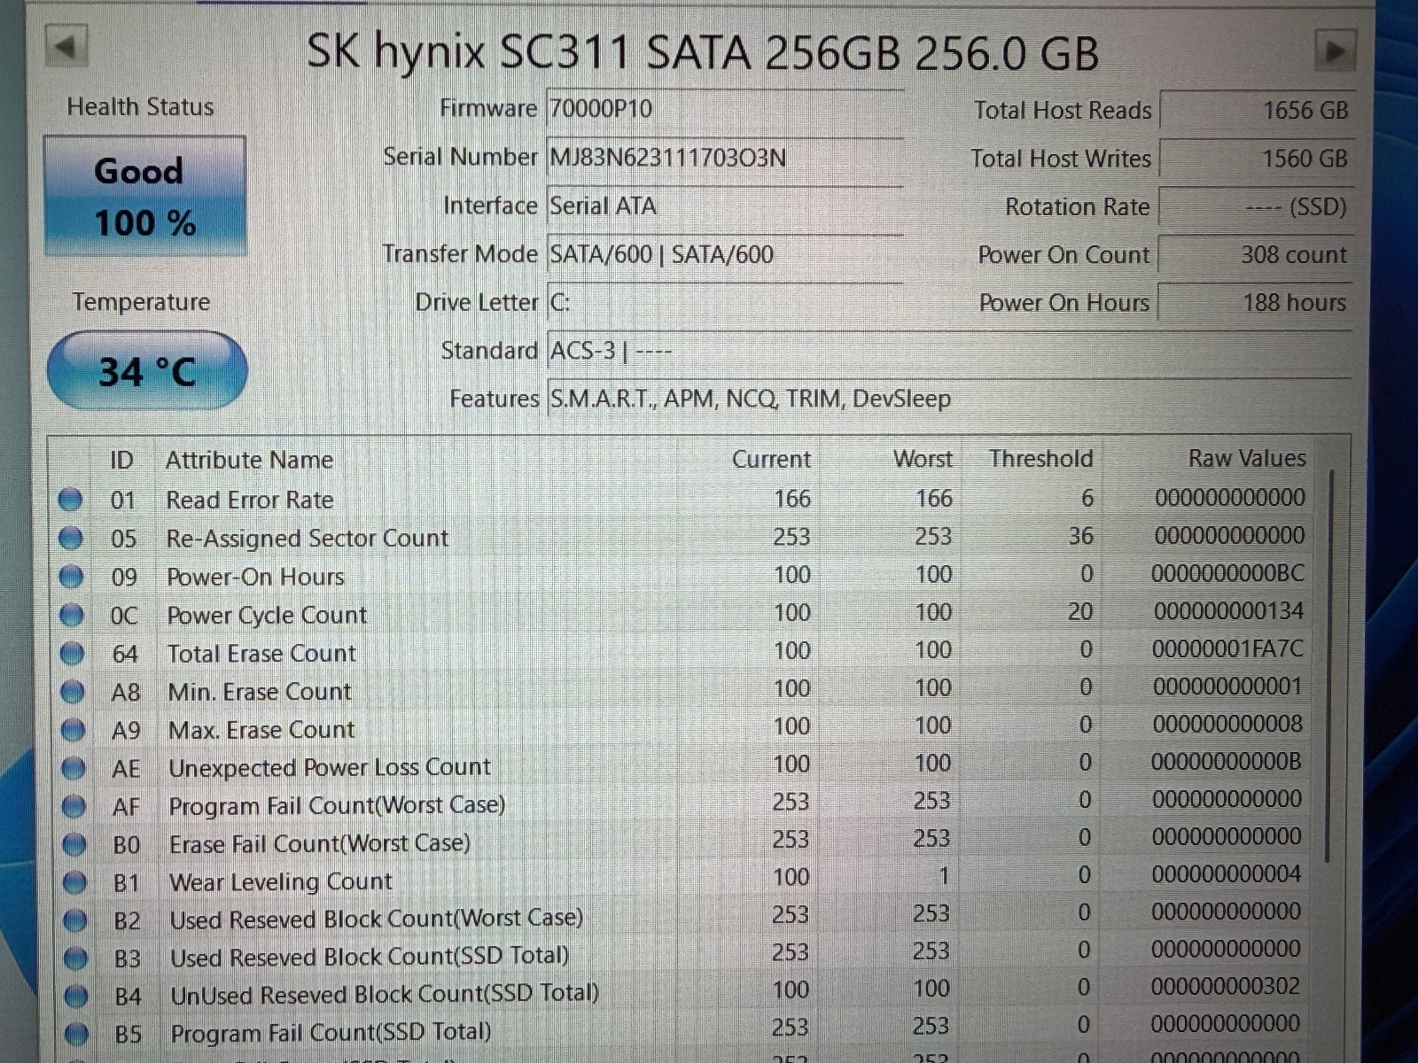Image resolution: width=1418 pixels, height=1063 pixels.
Task: Select Program Fail Count(SSD Total) attribute name
Action: click(x=331, y=1033)
